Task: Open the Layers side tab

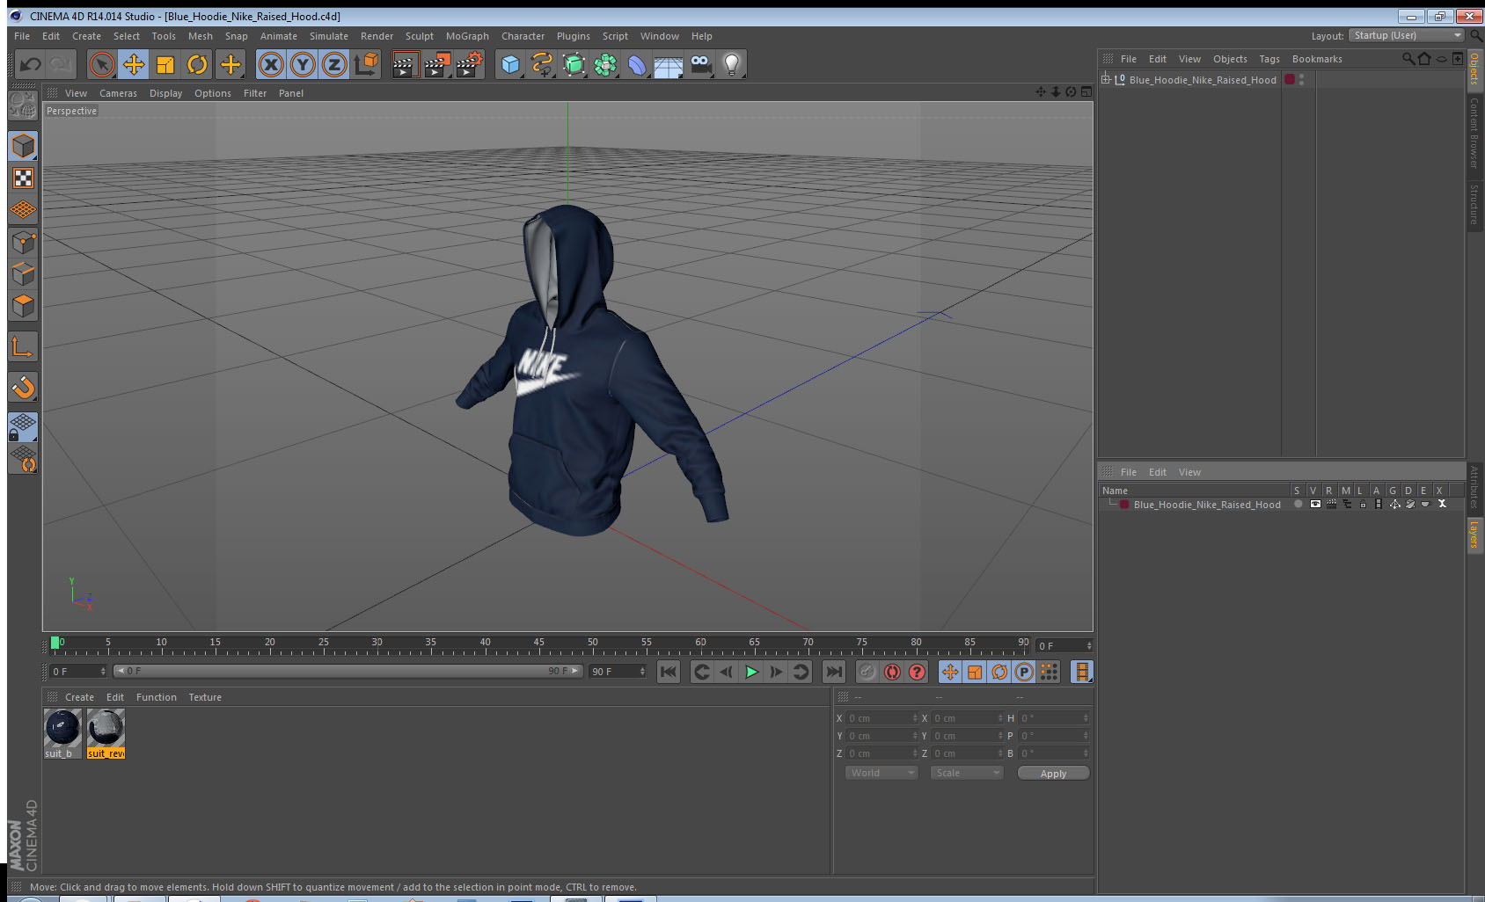Action: click(x=1474, y=534)
